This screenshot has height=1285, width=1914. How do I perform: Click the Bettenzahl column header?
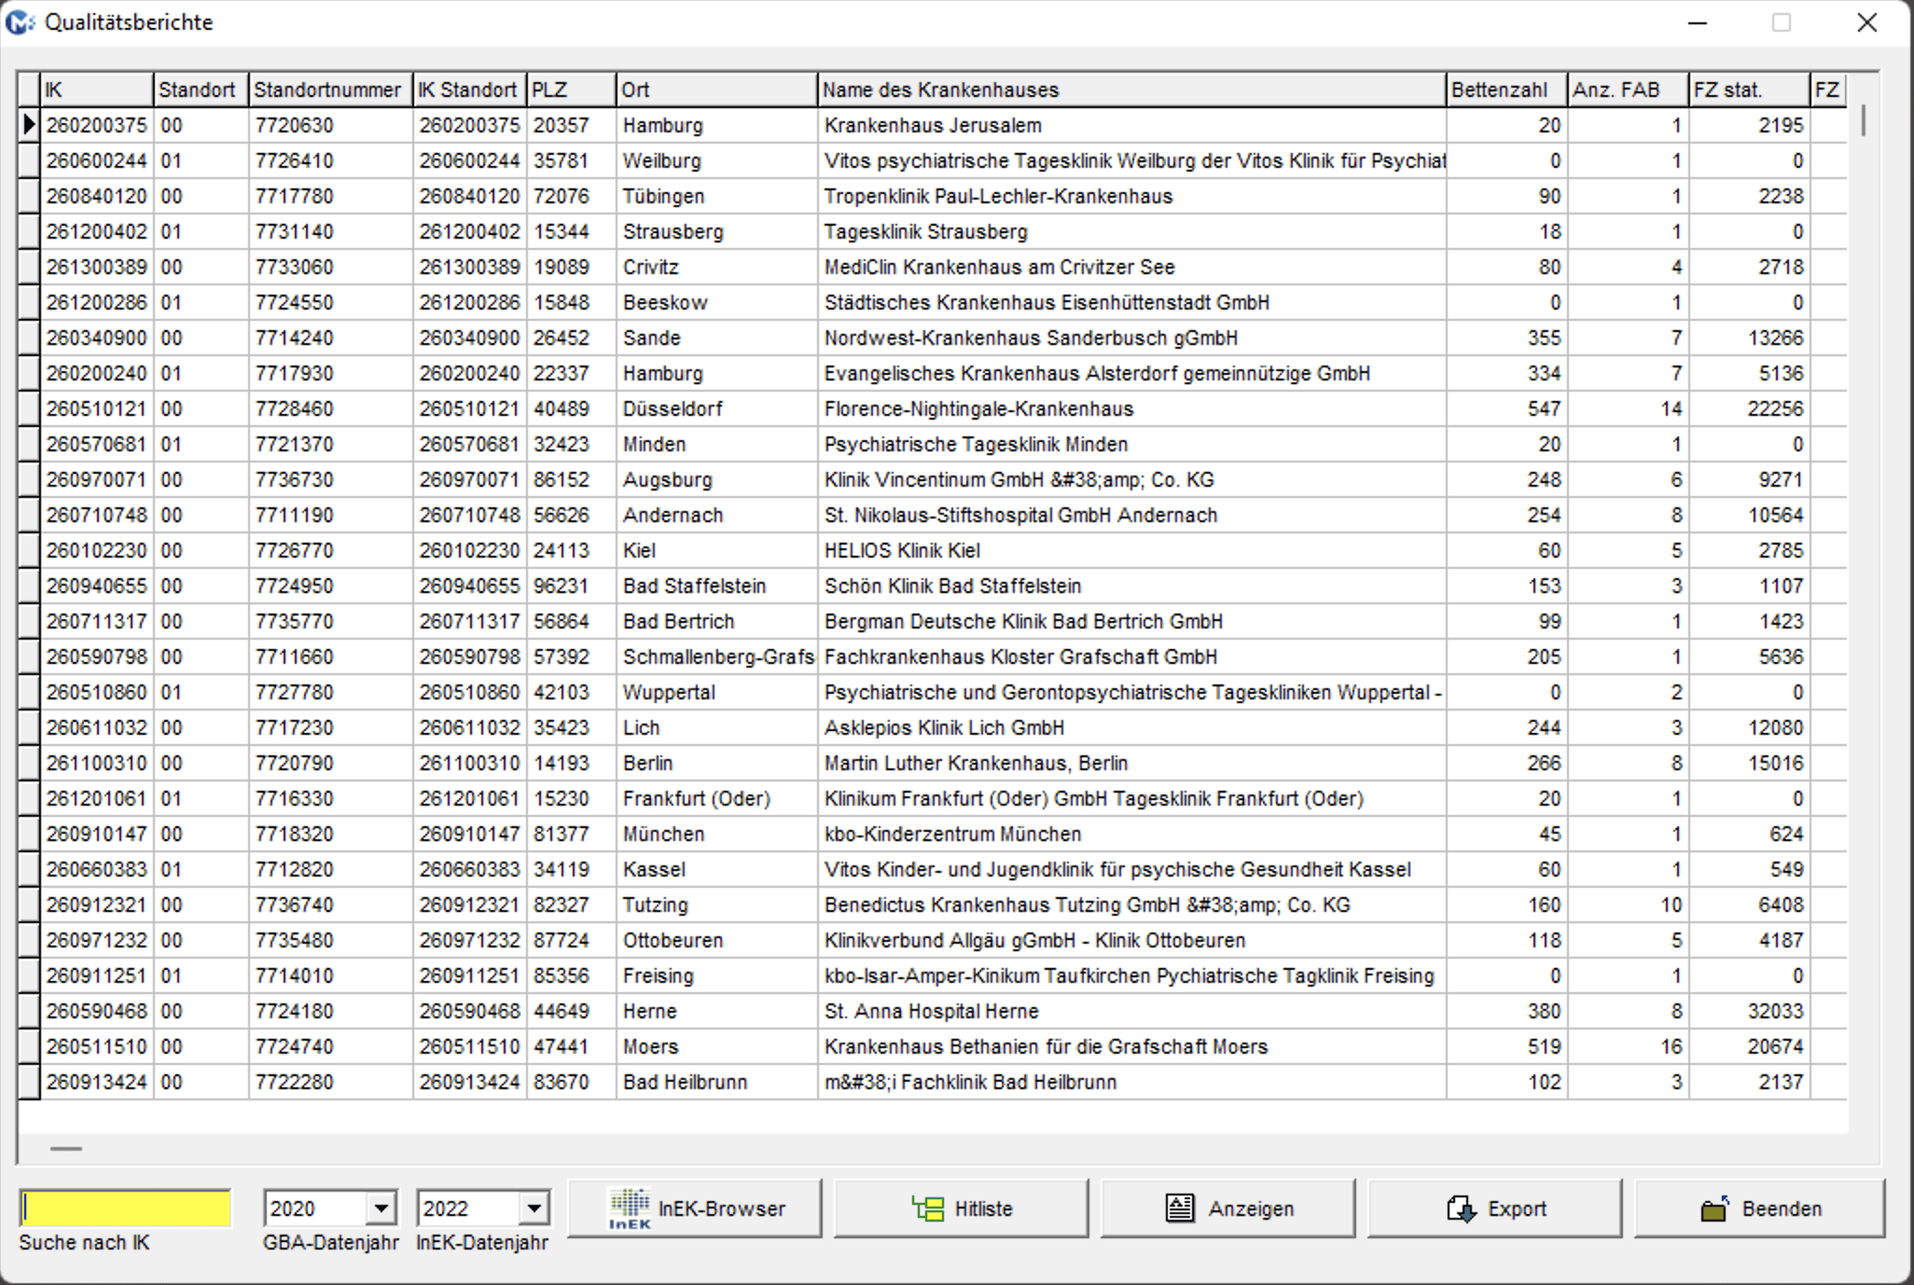[1507, 90]
